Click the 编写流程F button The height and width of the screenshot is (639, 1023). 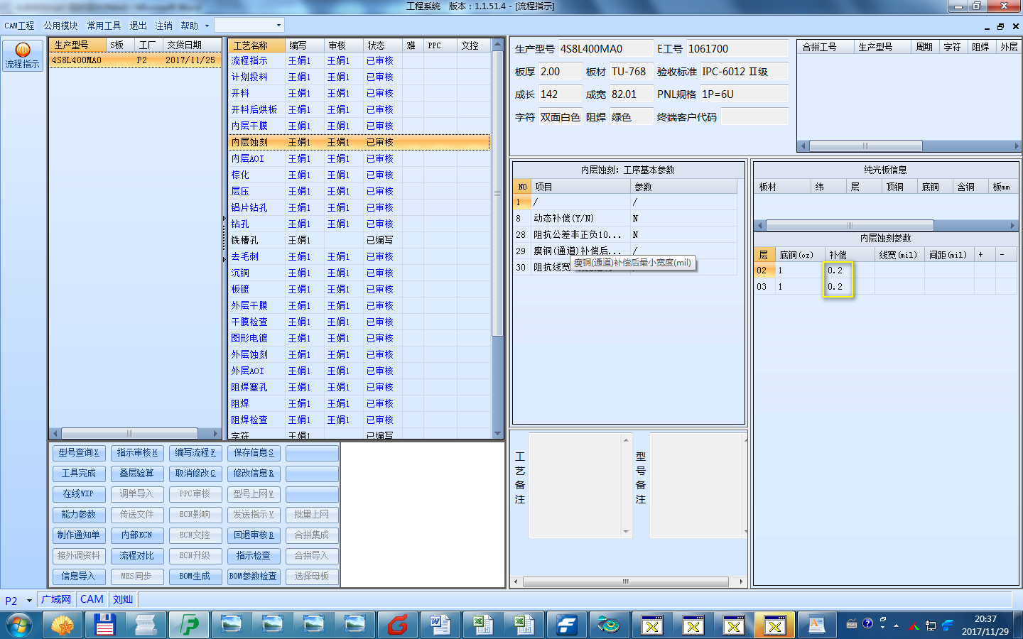tap(195, 452)
